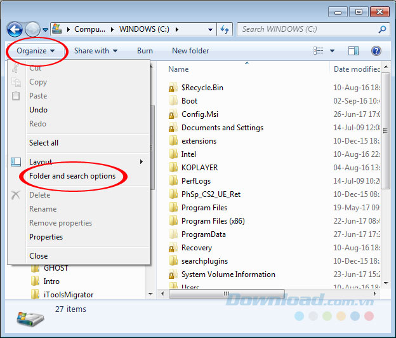This screenshot has width=396, height=338.
Task: Choose Properties in the Organize menu
Action: tap(46, 237)
